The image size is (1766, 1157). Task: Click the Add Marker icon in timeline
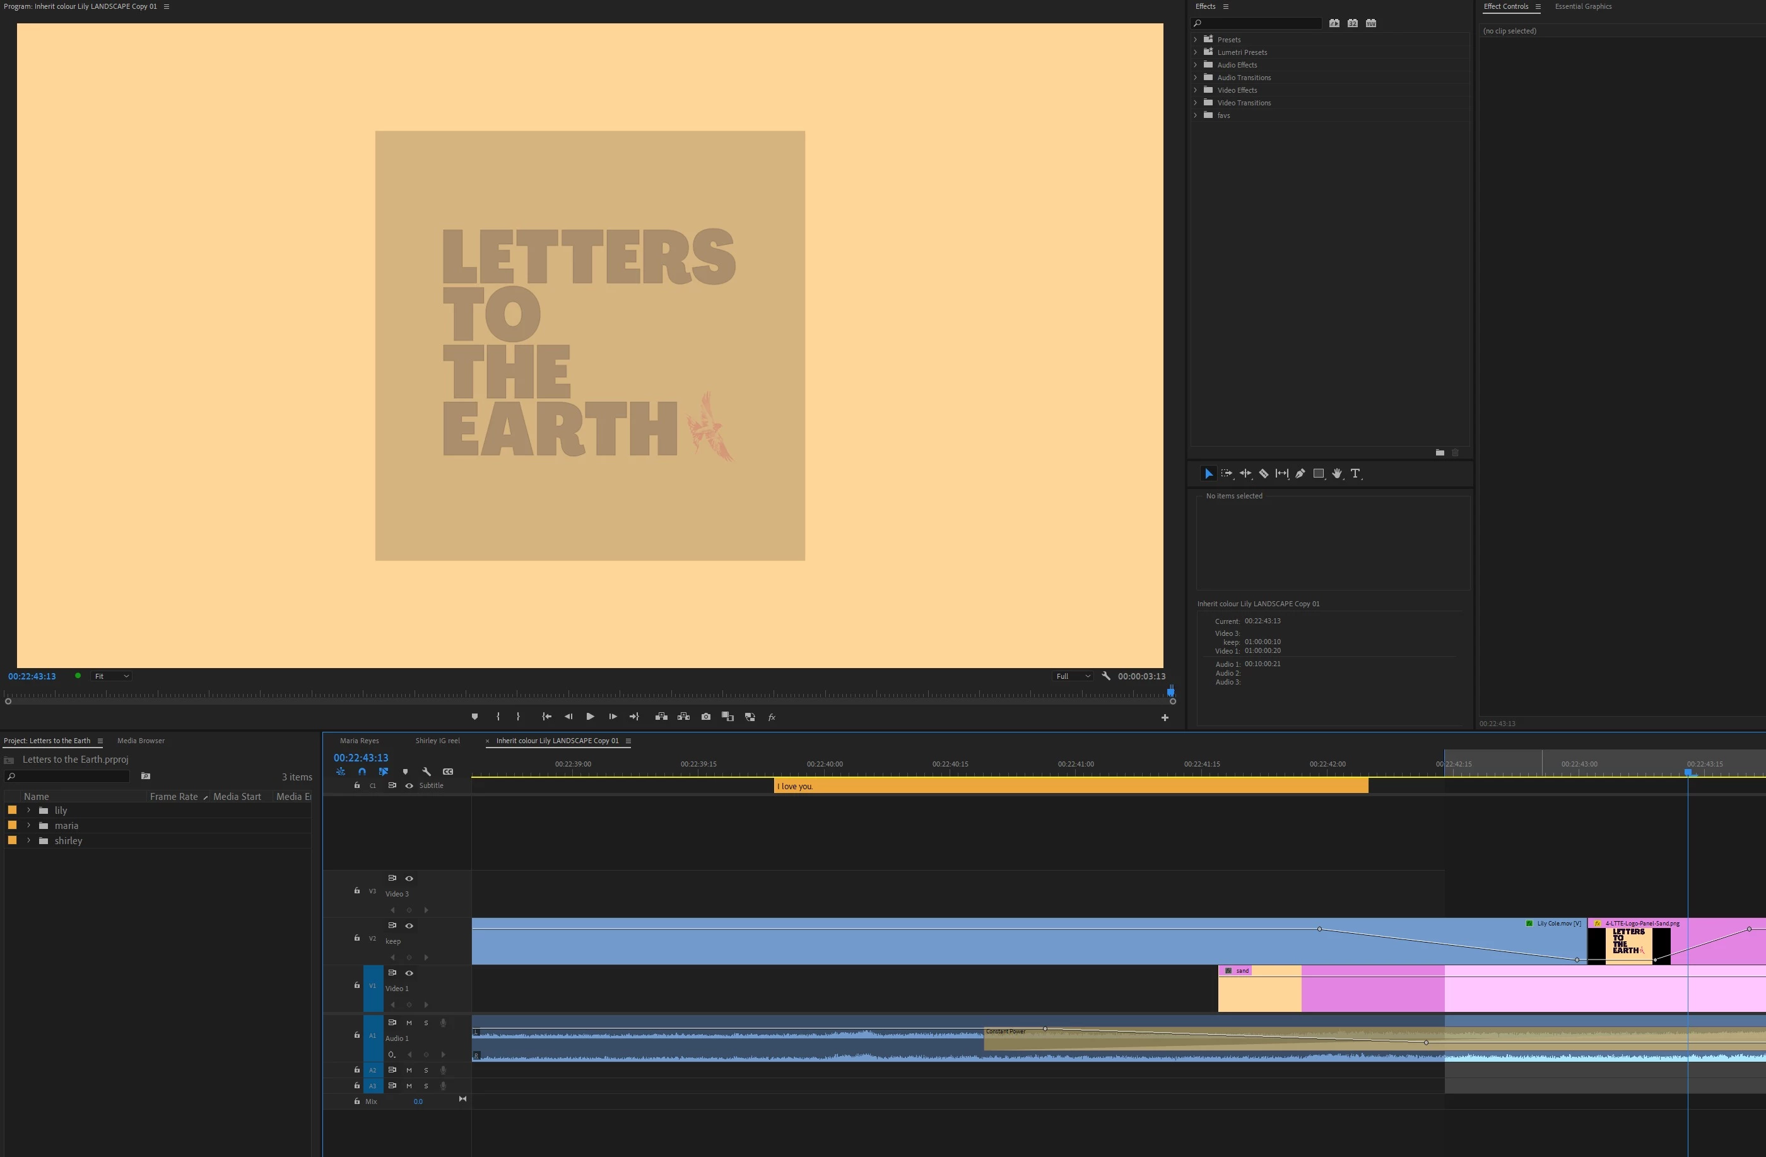tap(405, 772)
